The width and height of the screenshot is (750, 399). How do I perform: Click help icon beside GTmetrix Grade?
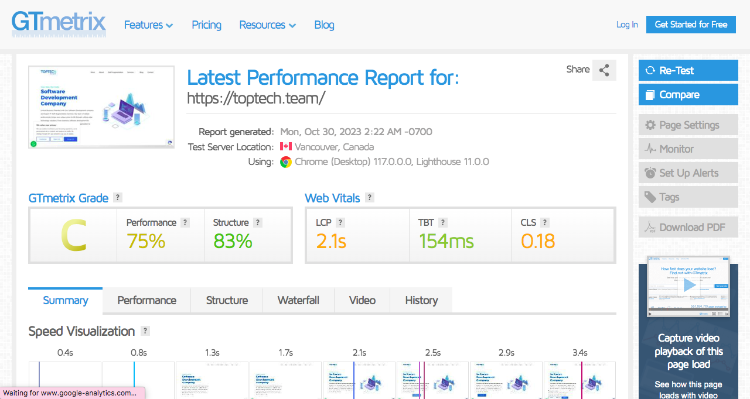pyautogui.click(x=118, y=198)
